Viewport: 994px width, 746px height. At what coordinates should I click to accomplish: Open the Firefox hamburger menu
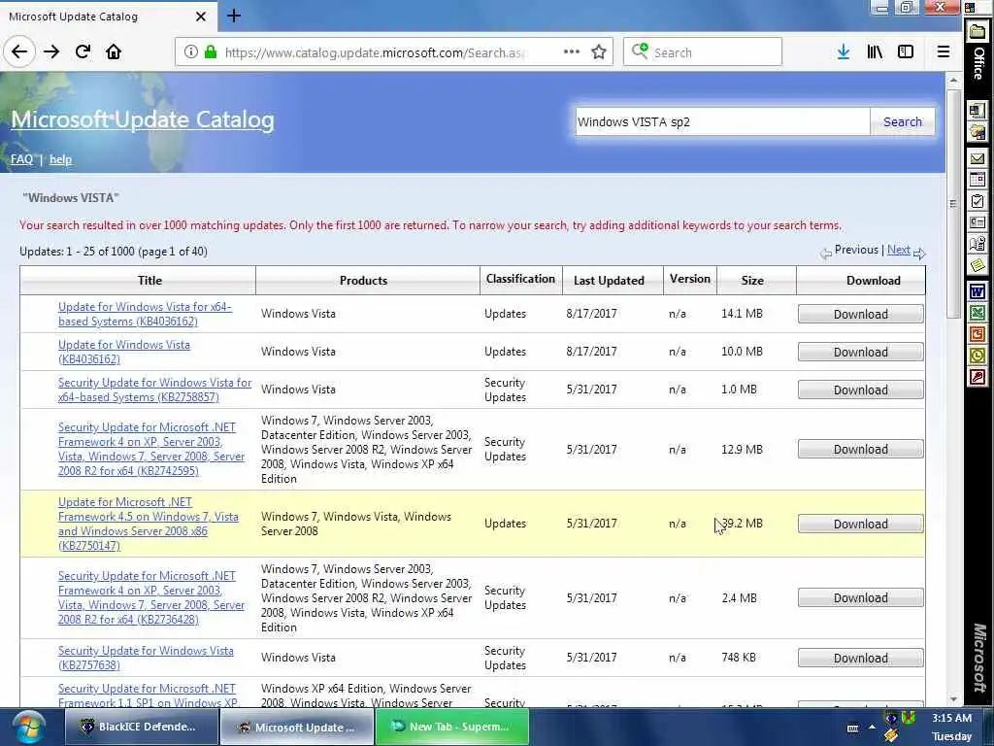click(x=944, y=52)
